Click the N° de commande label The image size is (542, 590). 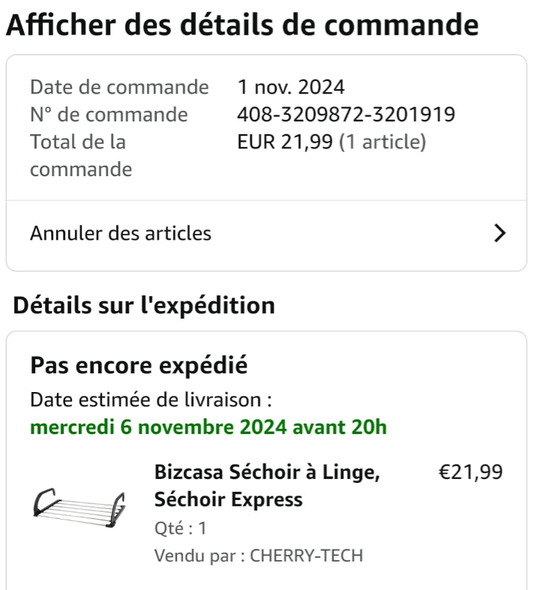tap(109, 115)
